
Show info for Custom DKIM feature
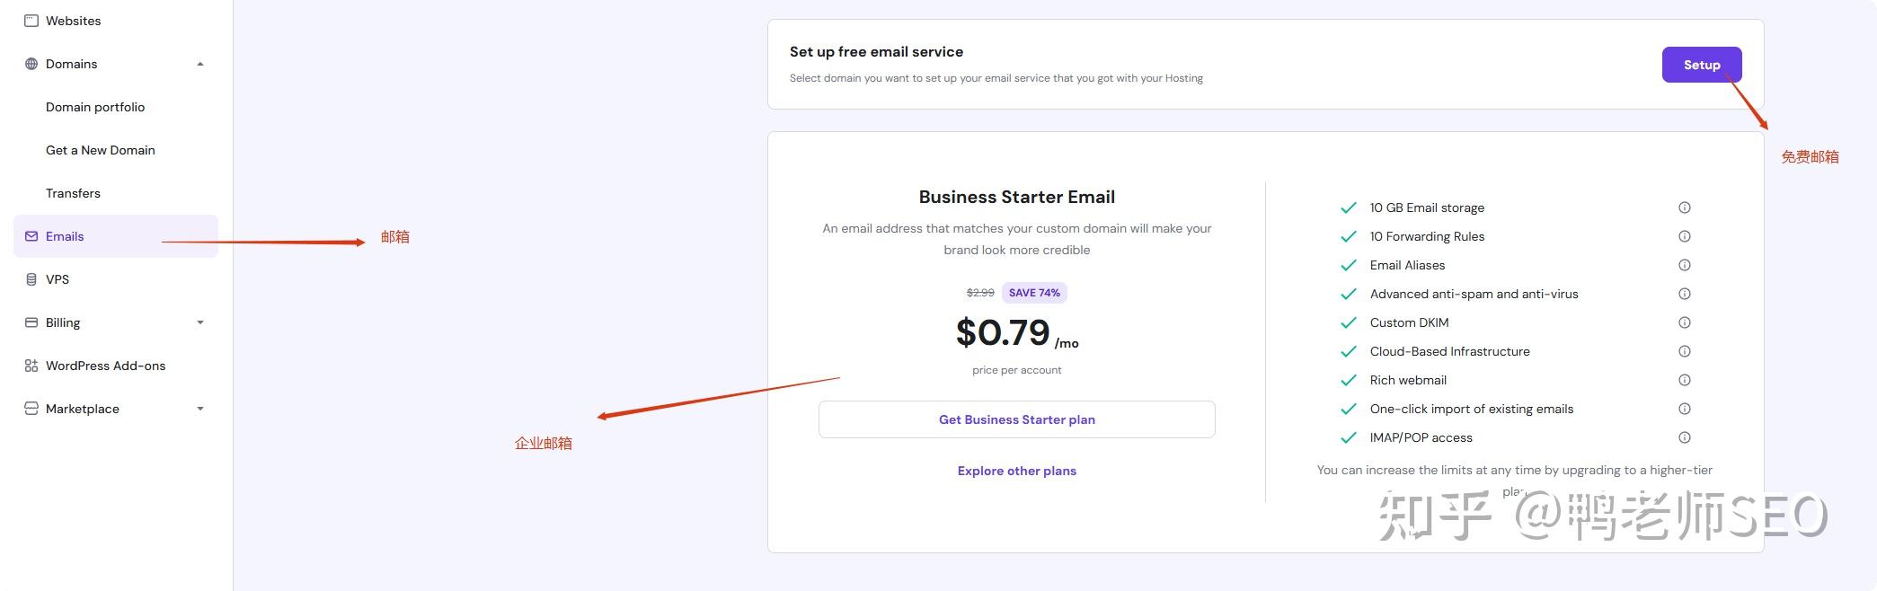click(x=1685, y=322)
